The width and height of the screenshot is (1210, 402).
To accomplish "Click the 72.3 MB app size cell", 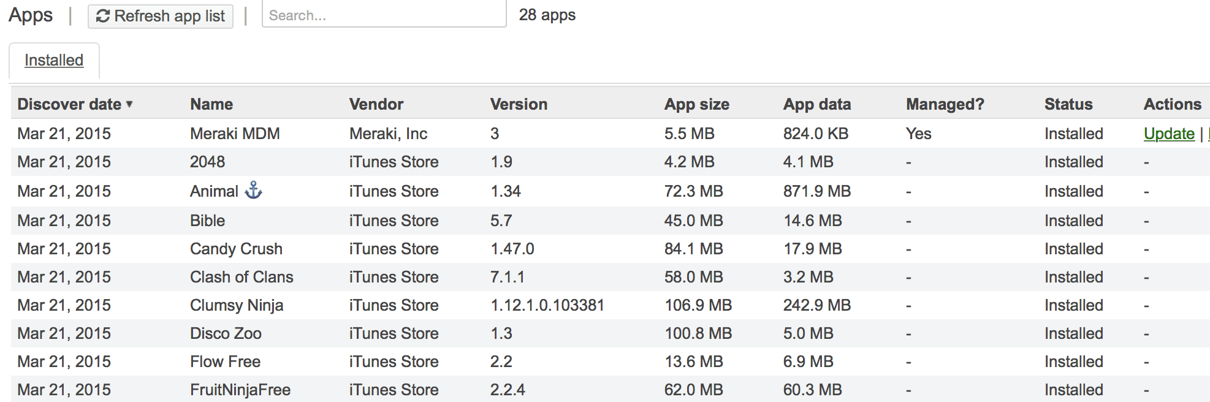I will point(693,191).
